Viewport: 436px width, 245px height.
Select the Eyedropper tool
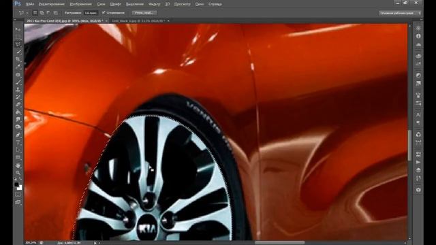tap(18, 67)
